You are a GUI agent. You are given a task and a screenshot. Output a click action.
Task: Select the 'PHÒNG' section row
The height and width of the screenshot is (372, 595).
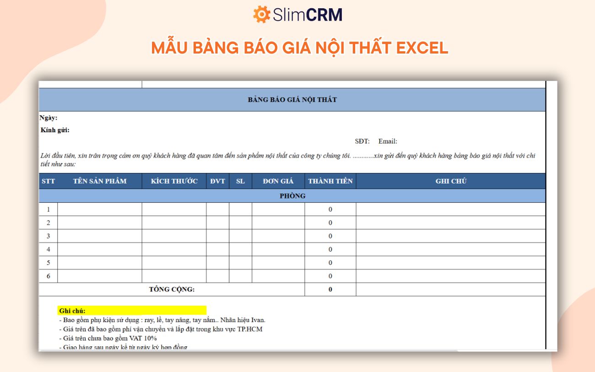click(x=292, y=196)
